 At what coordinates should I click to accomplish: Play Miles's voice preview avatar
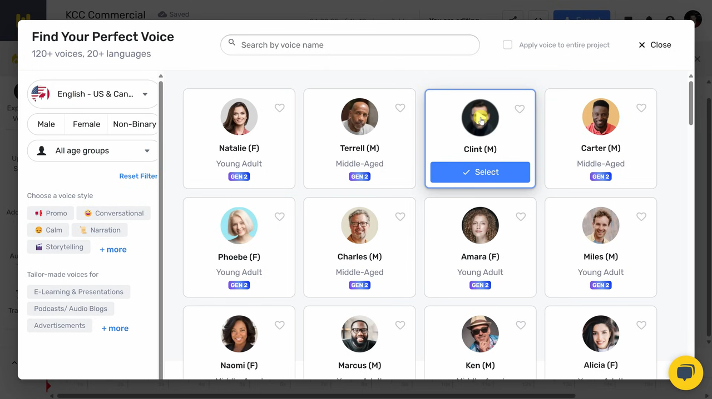(x=601, y=225)
